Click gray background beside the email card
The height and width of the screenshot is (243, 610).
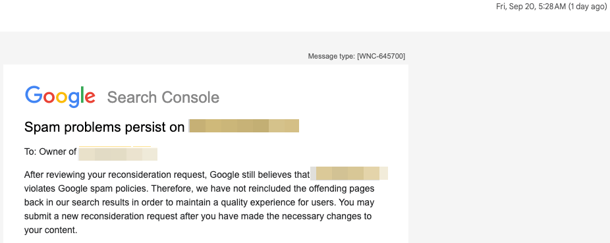click(x=506, y=148)
